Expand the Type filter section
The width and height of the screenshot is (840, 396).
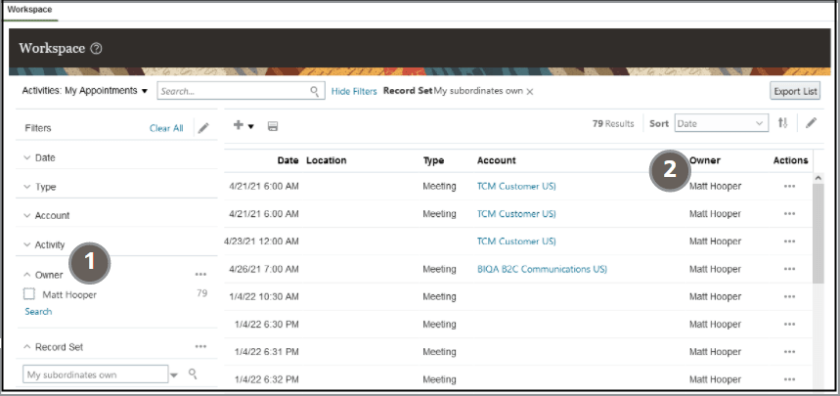pyautogui.click(x=27, y=187)
